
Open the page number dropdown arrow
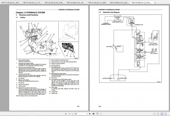[x=87, y=114]
